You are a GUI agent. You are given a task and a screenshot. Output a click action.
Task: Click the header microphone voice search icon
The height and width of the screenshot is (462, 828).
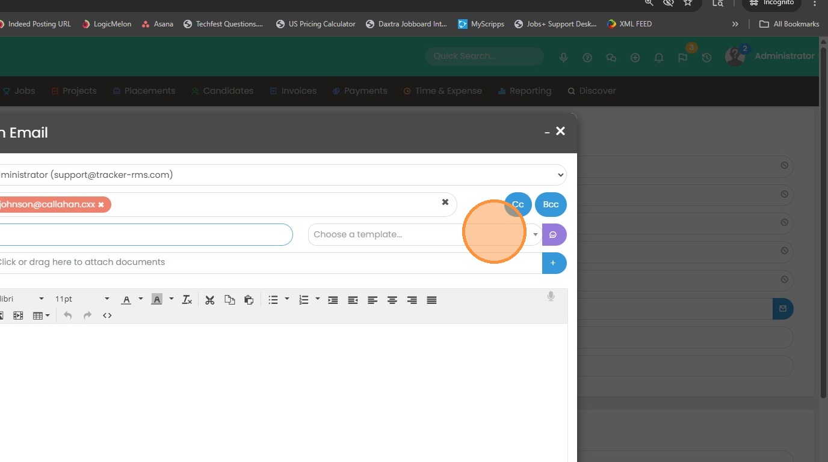click(x=564, y=58)
